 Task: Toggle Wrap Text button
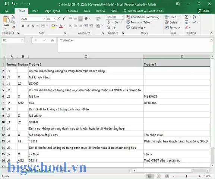point(98,19)
